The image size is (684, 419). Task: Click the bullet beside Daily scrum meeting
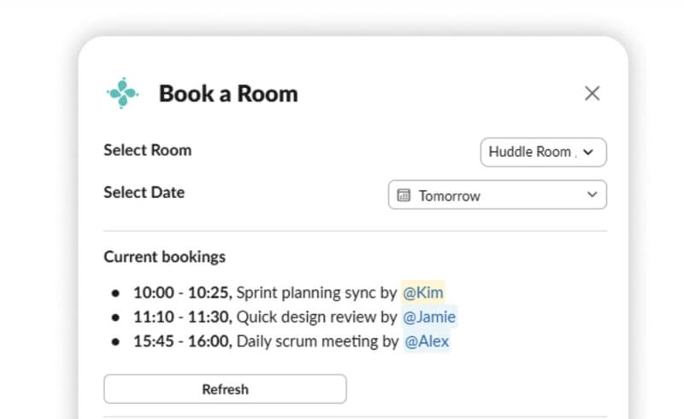click(115, 342)
